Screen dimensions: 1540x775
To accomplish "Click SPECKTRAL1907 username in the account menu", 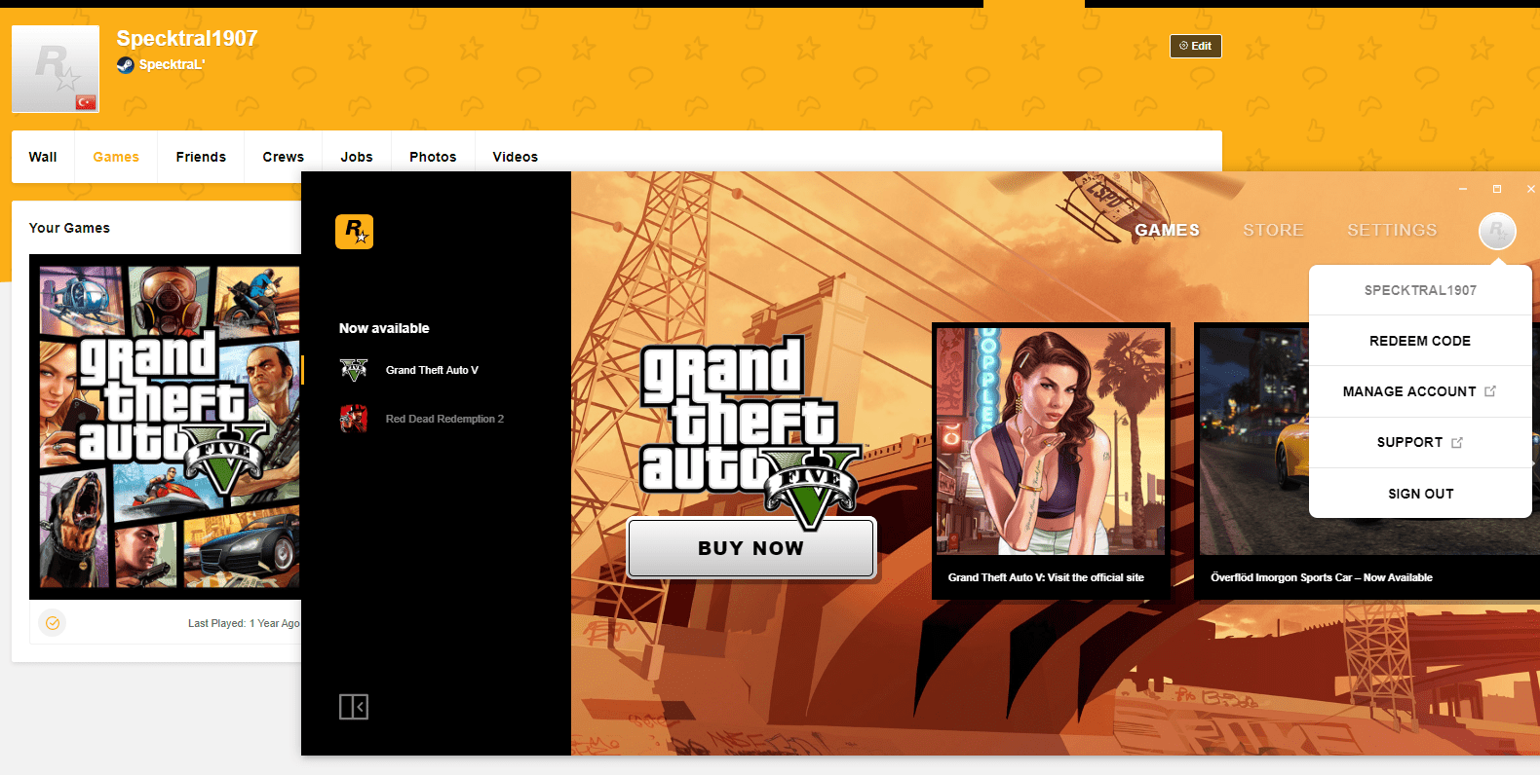I will [x=1420, y=290].
